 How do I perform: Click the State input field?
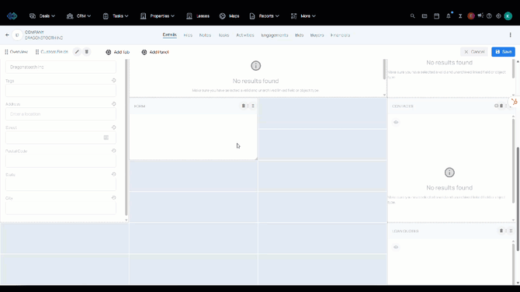click(61, 184)
